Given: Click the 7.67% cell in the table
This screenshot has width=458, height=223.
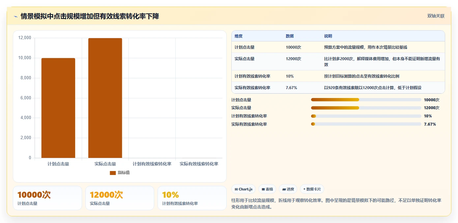Looking at the screenshot, I should click(292, 88).
